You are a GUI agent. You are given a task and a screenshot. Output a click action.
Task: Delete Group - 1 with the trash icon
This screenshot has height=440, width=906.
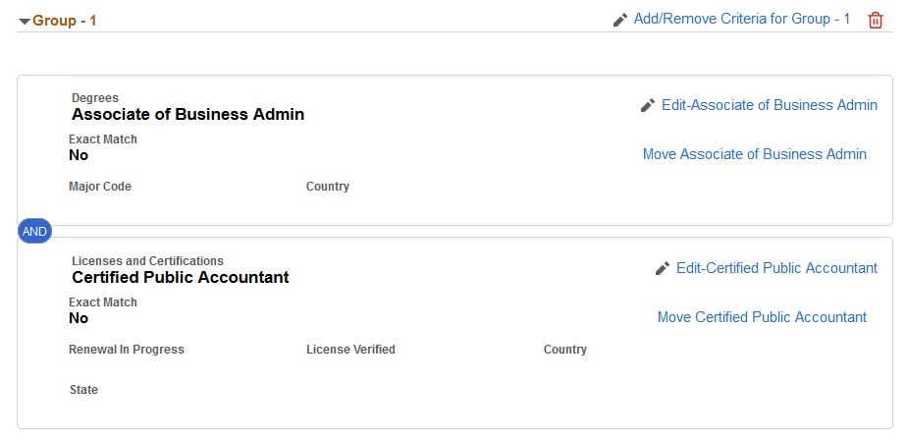[x=876, y=20]
